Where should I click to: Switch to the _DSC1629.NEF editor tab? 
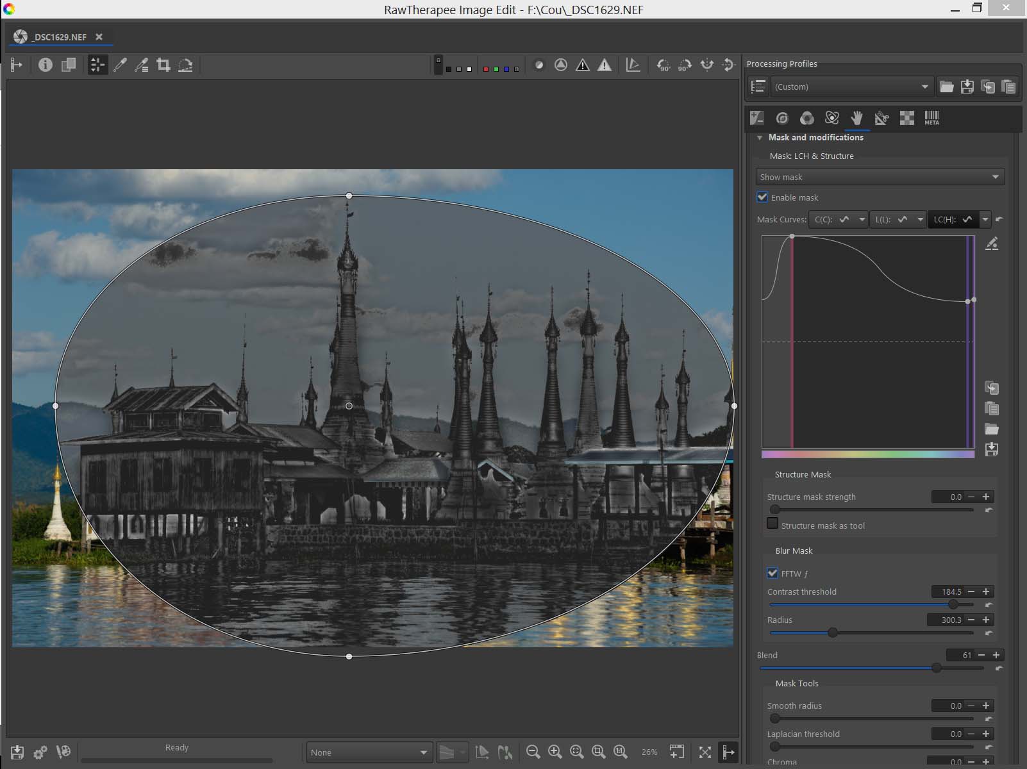point(59,37)
